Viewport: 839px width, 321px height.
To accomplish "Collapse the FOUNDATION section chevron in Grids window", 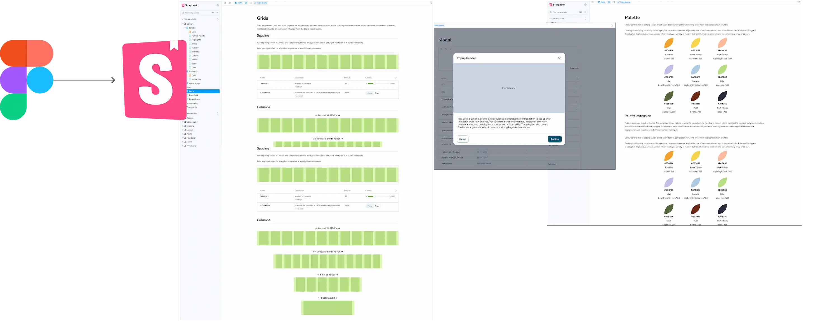I will 182,19.
